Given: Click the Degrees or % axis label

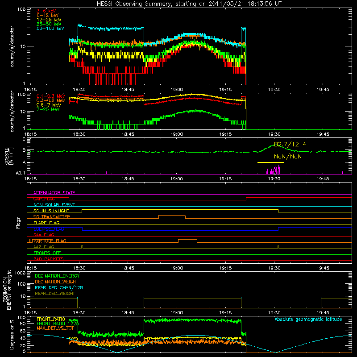Looking at the screenshot, I should click(12, 334).
